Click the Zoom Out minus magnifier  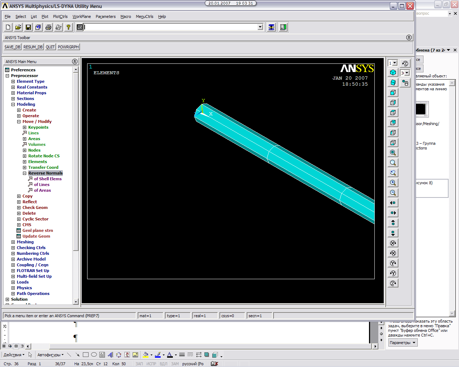[393, 193]
